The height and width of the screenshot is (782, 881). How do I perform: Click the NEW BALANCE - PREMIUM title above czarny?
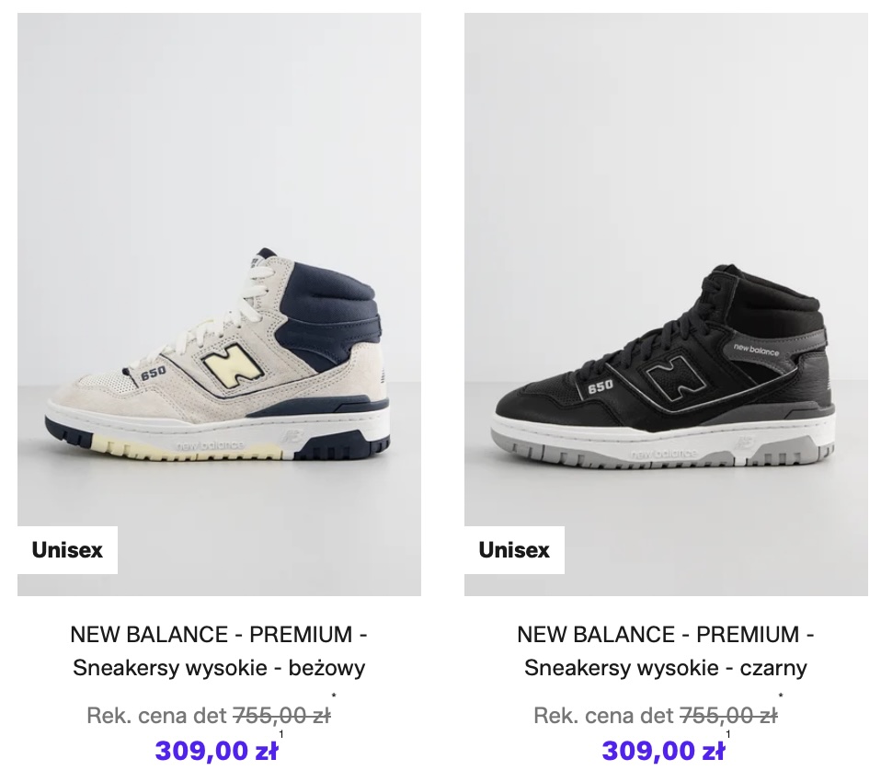click(666, 635)
